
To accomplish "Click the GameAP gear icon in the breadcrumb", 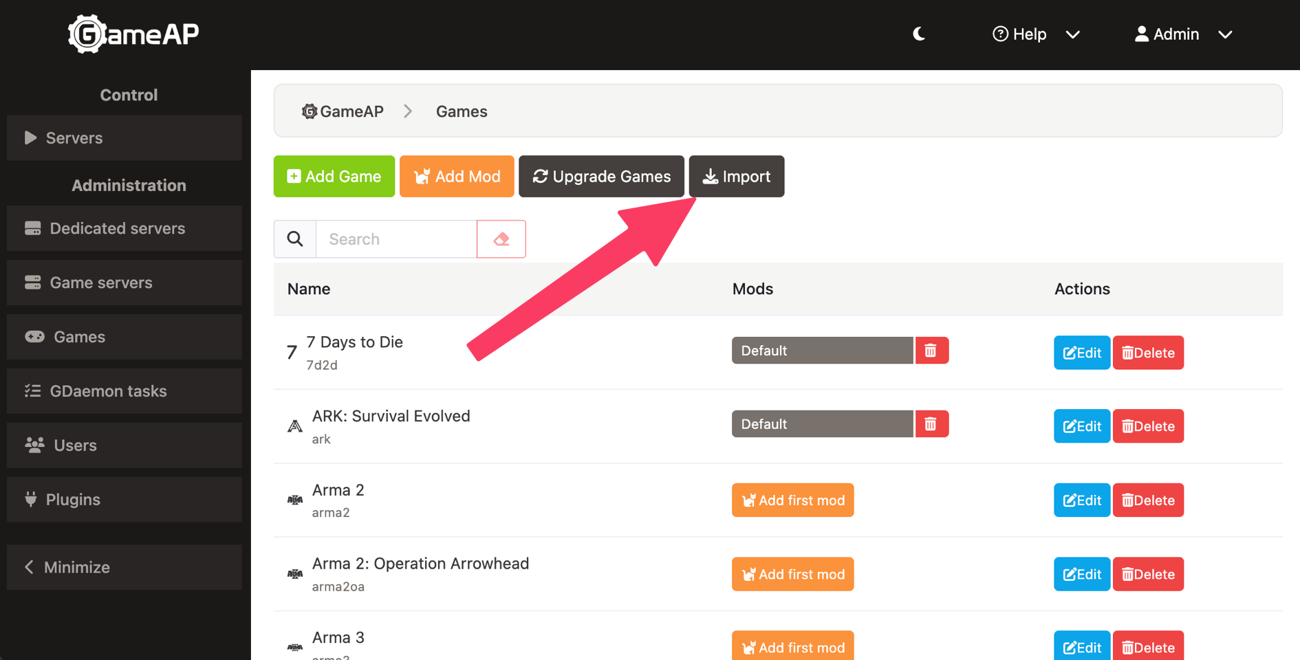I will [x=310, y=111].
